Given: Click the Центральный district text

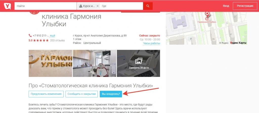Looking at the screenshot, I should tap(92, 43).
